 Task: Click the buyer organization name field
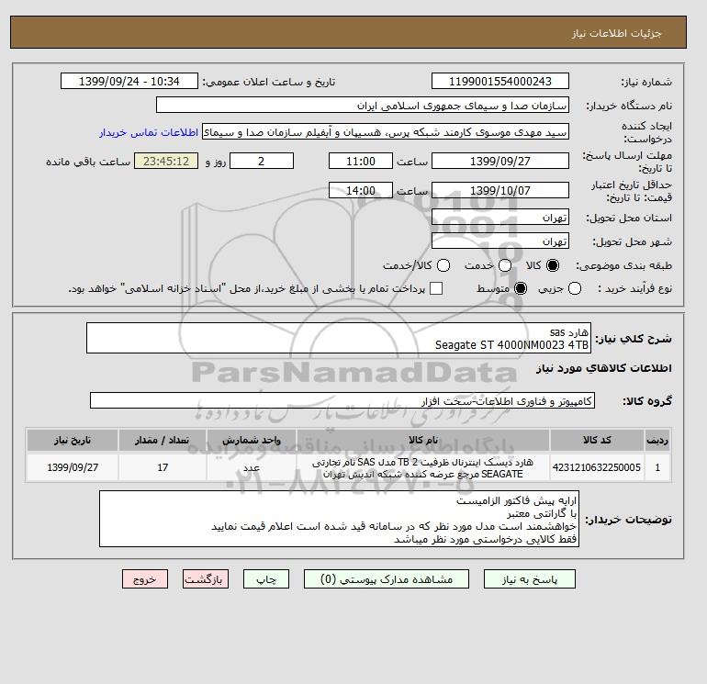click(x=363, y=106)
